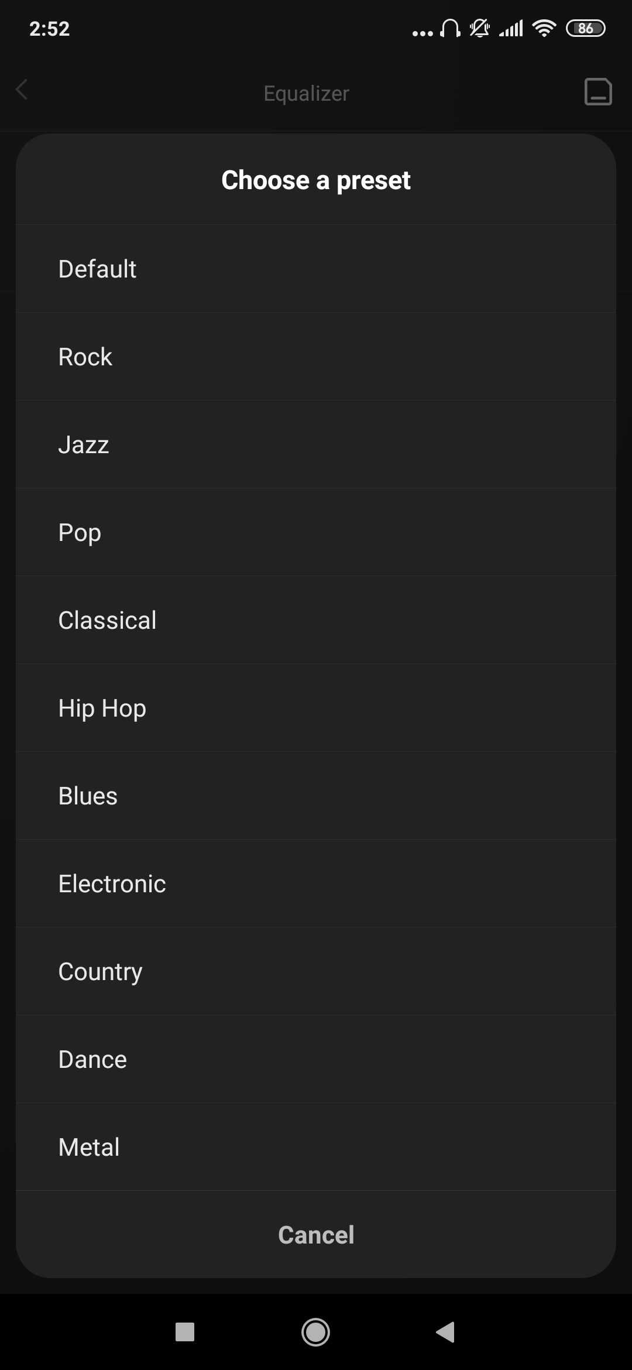Tap the headphones status bar icon
The height and width of the screenshot is (1370, 632).
tap(450, 28)
